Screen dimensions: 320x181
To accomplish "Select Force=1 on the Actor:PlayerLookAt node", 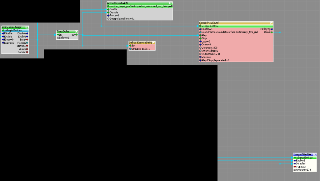I will 114,16.
